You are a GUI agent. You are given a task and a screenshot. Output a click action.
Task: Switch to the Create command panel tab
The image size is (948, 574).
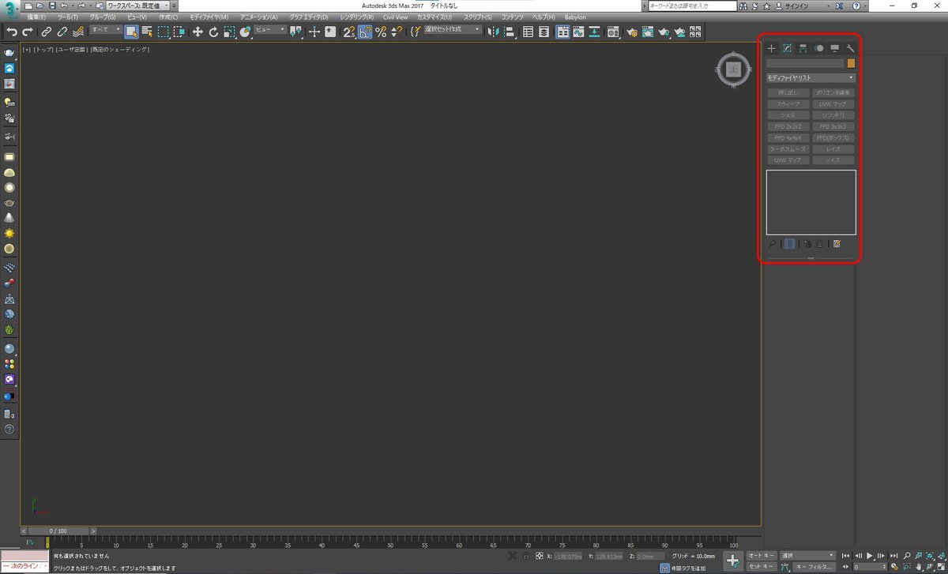pos(772,48)
